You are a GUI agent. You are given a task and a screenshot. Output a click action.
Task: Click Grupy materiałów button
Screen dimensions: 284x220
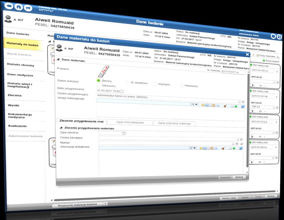pyautogui.click(x=266, y=56)
